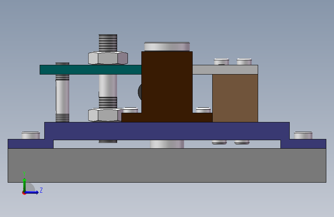
Task: Select the teal horizontal plate
Action: pos(91,70)
